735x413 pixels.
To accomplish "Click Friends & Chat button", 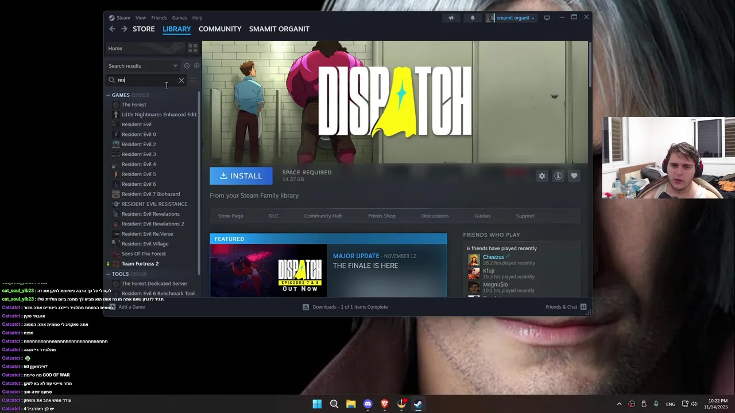I will click(566, 307).
